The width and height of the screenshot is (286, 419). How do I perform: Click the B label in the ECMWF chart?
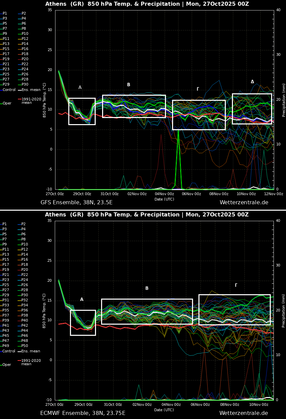coord(147,288)
